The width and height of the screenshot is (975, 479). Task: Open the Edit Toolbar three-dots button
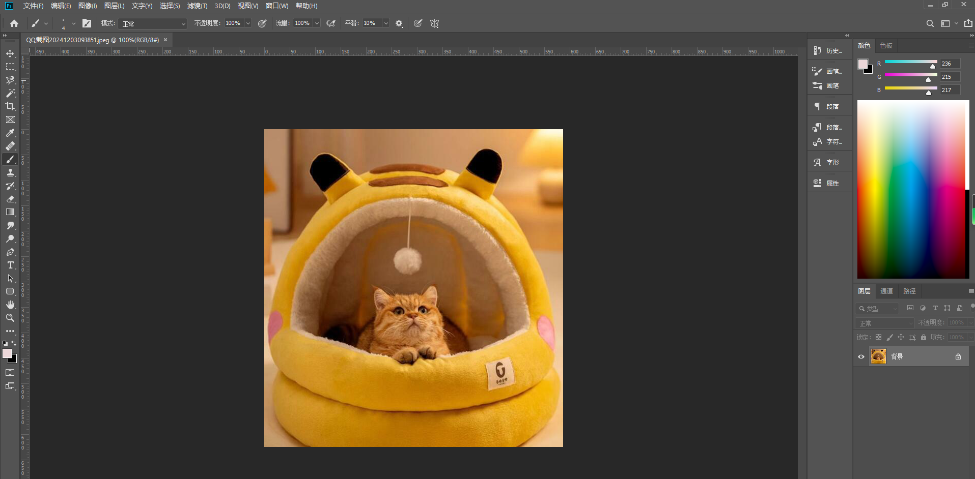[10, 331]
